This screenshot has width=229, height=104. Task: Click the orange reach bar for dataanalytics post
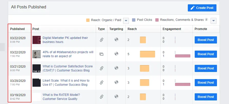tap(147, 54)
